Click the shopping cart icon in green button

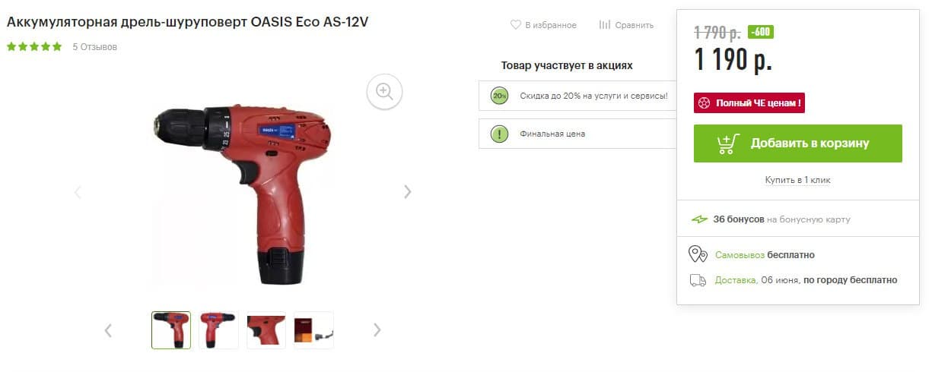728,143
